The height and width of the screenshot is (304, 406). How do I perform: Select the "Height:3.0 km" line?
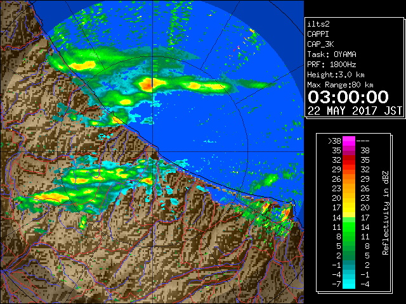pos(336,75)
